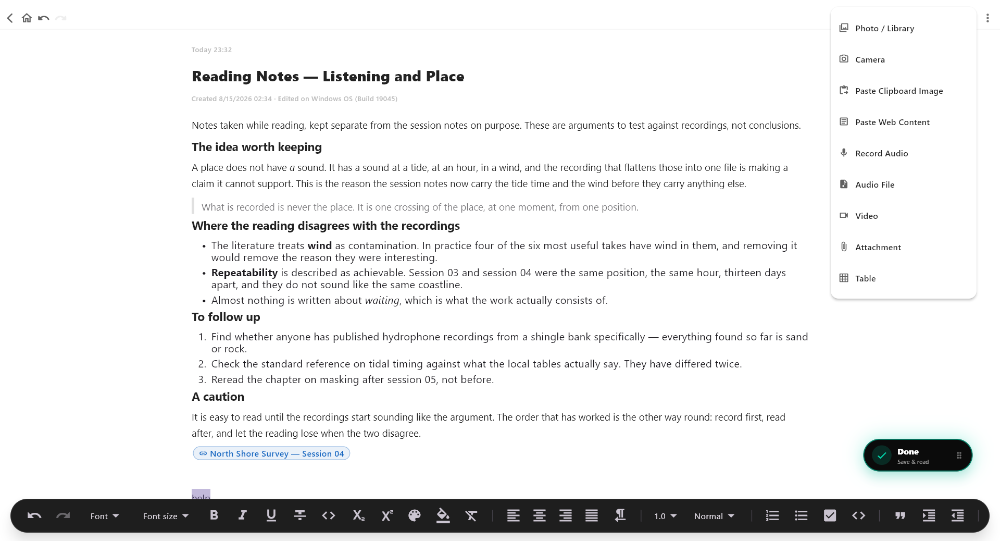This screenshot has width=1000, height=541.
Task: Toggle subscript formatting
Action: pyautogui.click(x=358, y=515)
